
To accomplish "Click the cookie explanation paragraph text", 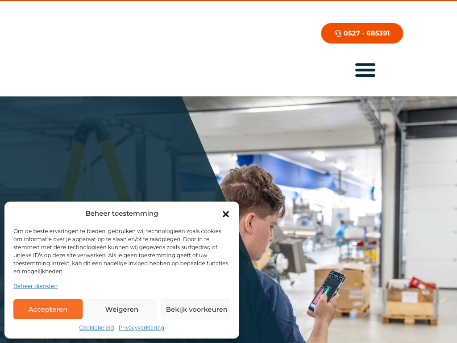I will [120, 251].
